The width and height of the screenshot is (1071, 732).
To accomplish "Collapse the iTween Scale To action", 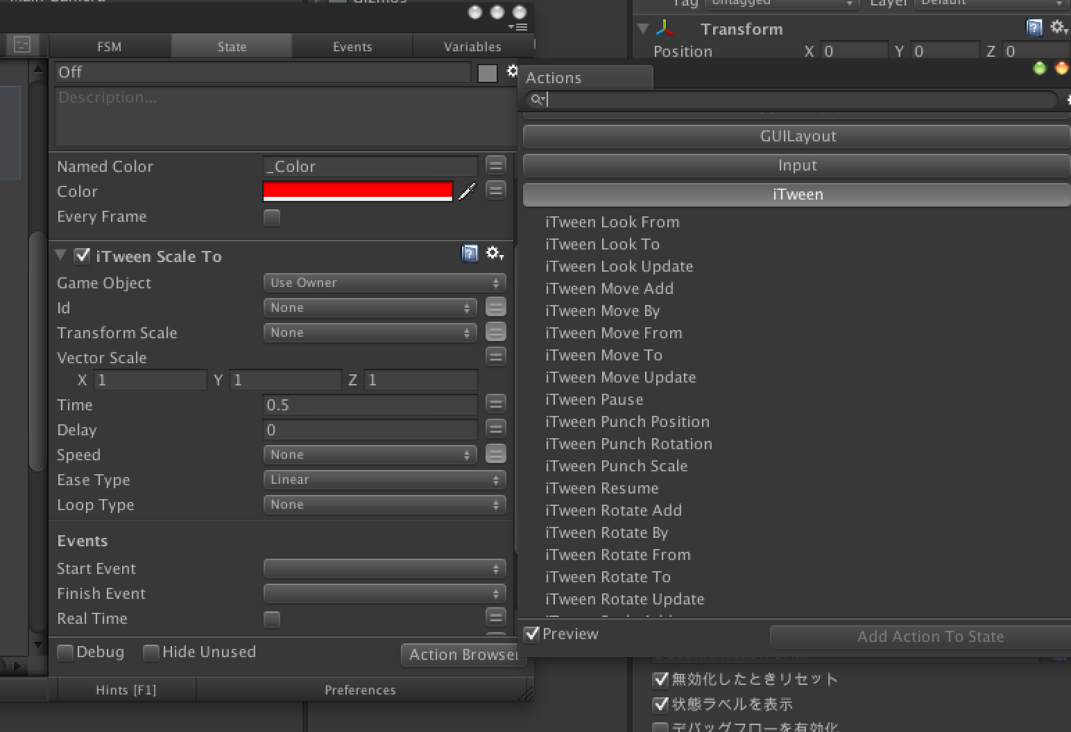I will (x=61, y=255).
